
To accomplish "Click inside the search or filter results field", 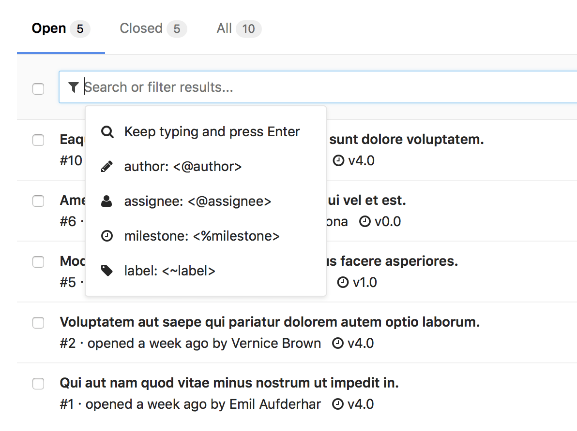I will click(x=194, y=87).
